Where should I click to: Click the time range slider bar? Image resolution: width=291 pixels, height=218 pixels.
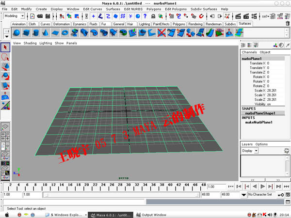121,195
